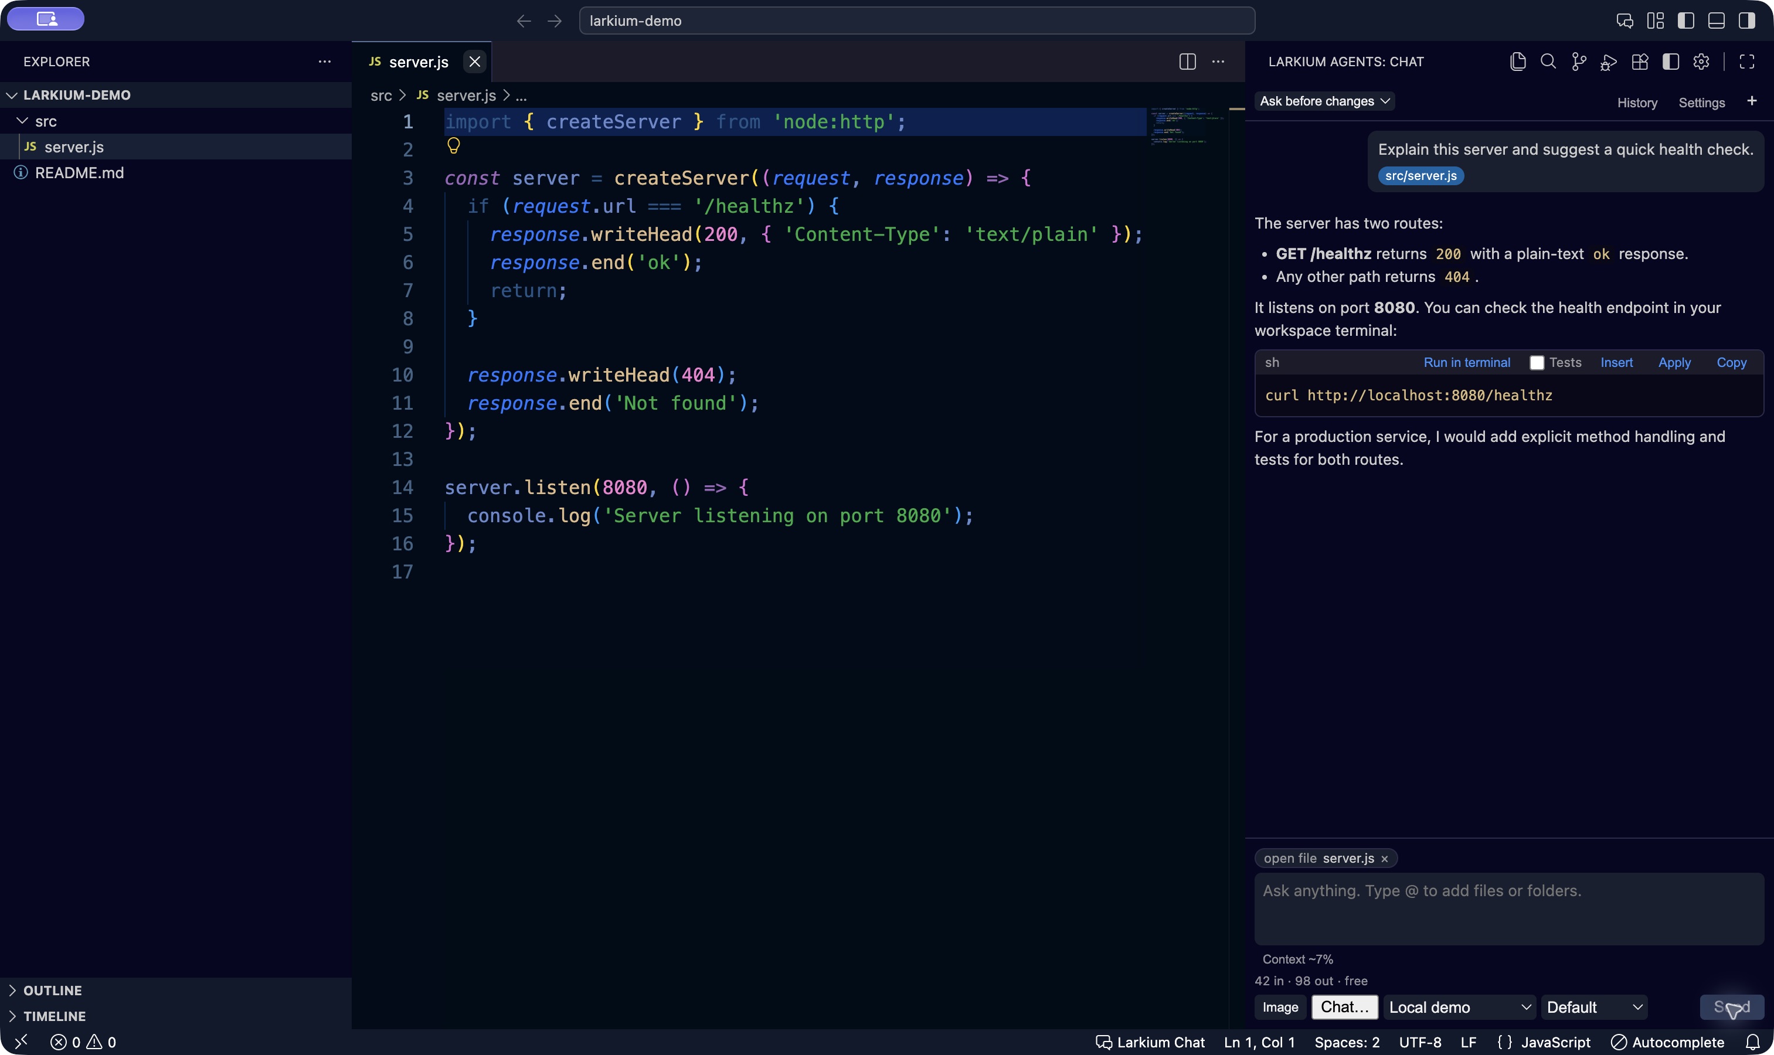Toggle the primary side bar in title bar
The height and width of the screenshot is (1055, 1774).
pyautogui.click(x=1686, y=21)
